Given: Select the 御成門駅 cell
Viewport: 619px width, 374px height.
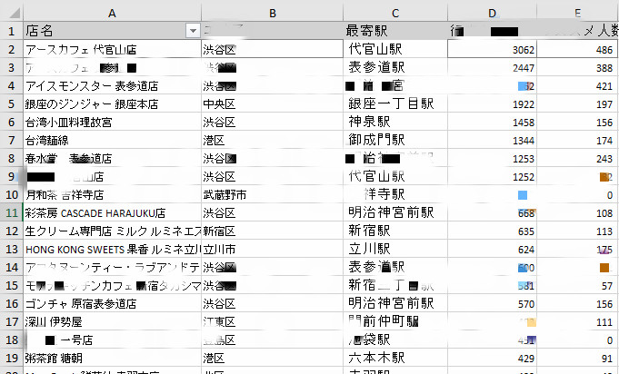Looking at the screenshot, I should 395,141.
